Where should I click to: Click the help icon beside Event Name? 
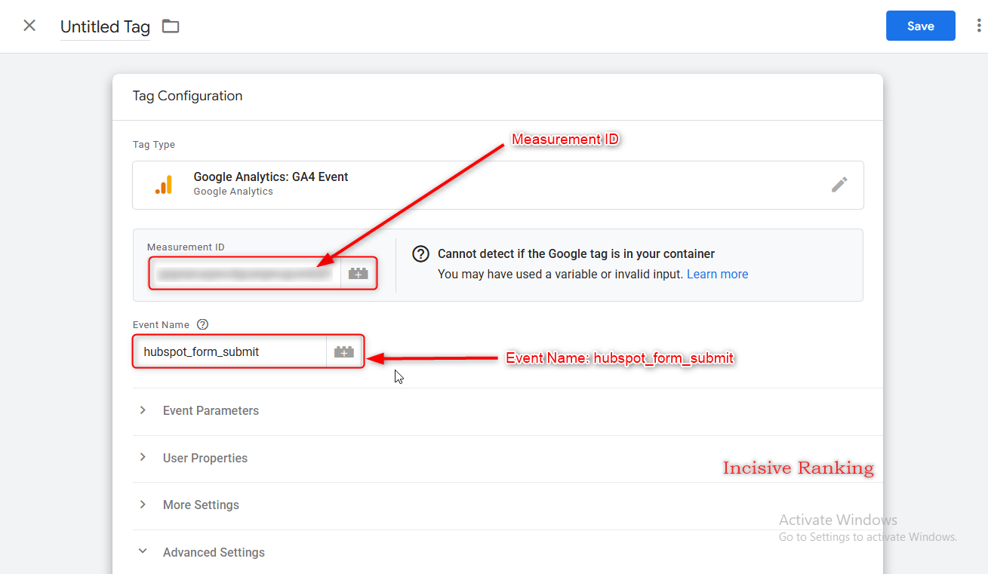[202, 324]
